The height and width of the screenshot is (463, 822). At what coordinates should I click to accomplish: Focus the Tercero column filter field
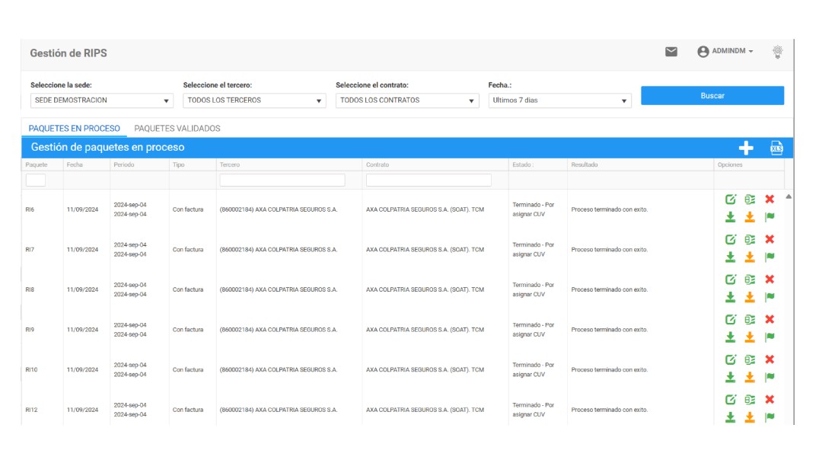282,180
